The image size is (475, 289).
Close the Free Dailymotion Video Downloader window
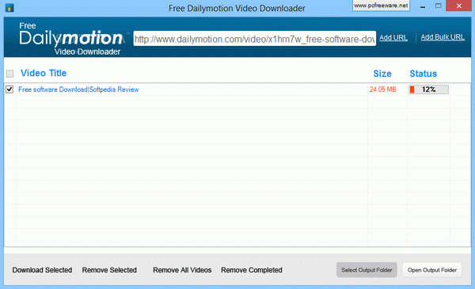point(459,6)
